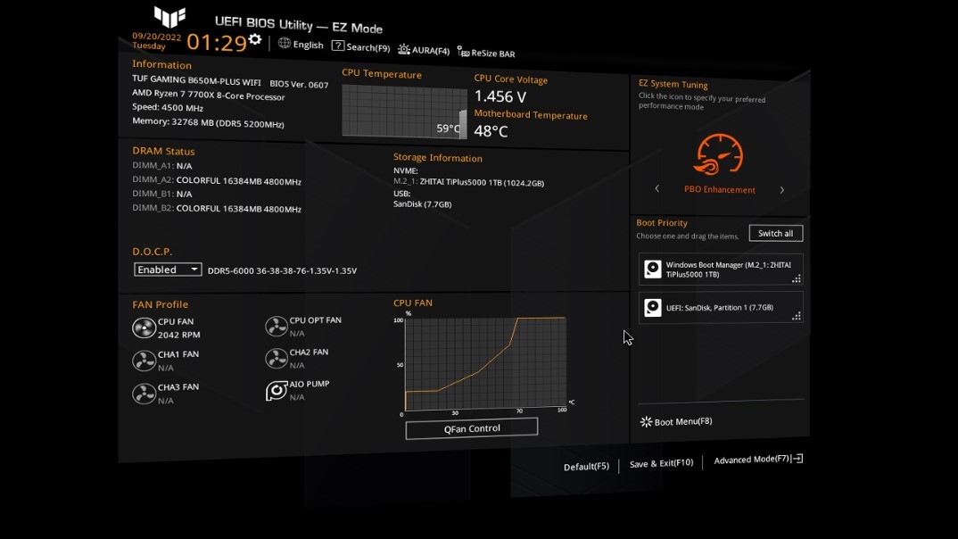This screenshot has height=539, width=958.
Task: Click the DIMM_A1 N/A row
Action: coord(162,166)
